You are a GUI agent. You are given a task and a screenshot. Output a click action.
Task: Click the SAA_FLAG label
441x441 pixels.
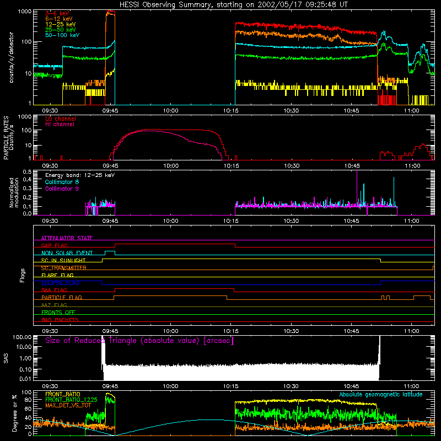(x=54, y=290)
